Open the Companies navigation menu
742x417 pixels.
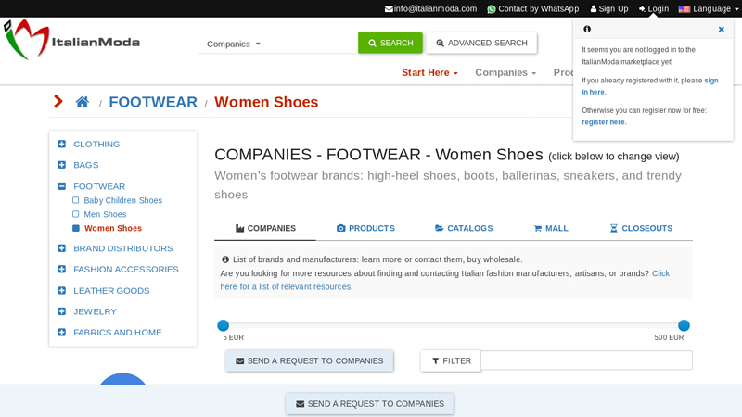pos(505,73)
